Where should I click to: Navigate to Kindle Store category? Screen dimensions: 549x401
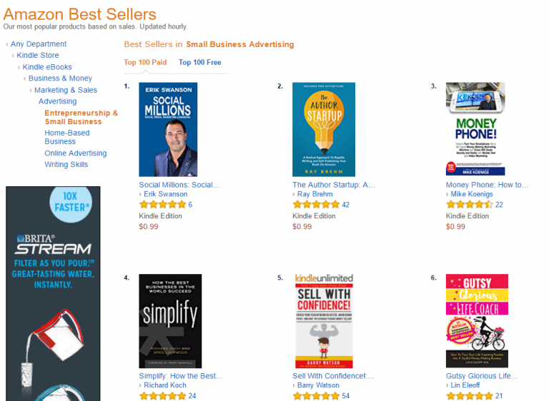click(x=38, y=55)
